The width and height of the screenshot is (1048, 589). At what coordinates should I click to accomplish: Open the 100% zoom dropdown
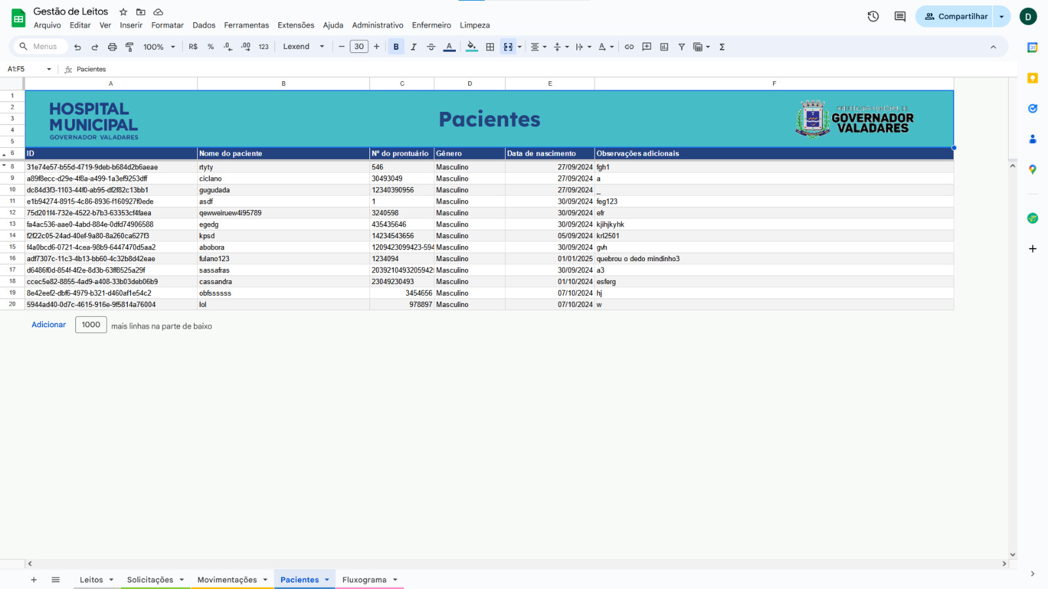click(159, 47)
